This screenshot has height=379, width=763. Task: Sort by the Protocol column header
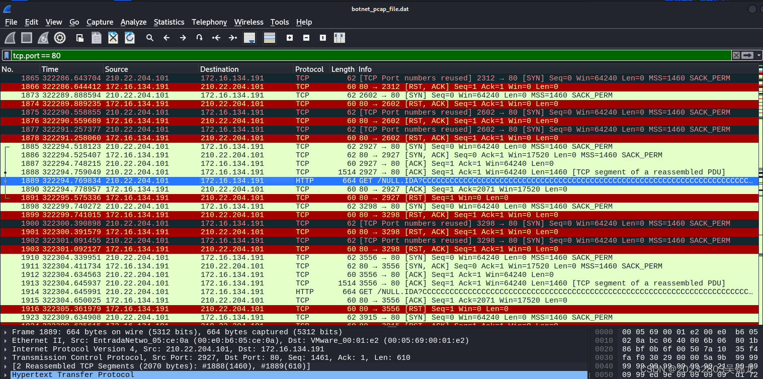(311, 69)
